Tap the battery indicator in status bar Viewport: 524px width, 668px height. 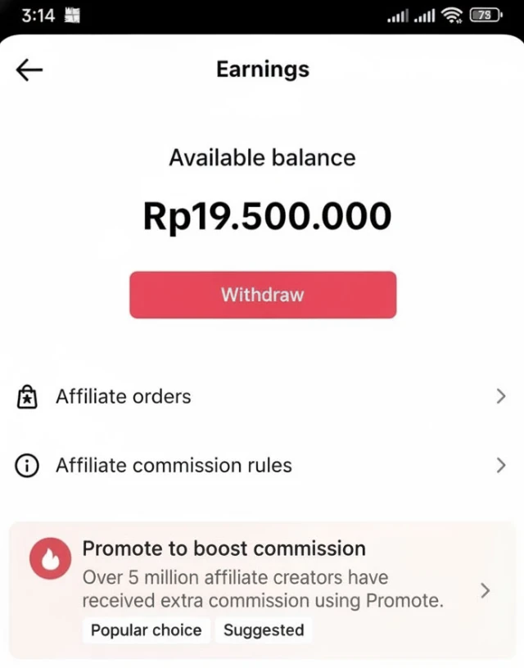486,16
